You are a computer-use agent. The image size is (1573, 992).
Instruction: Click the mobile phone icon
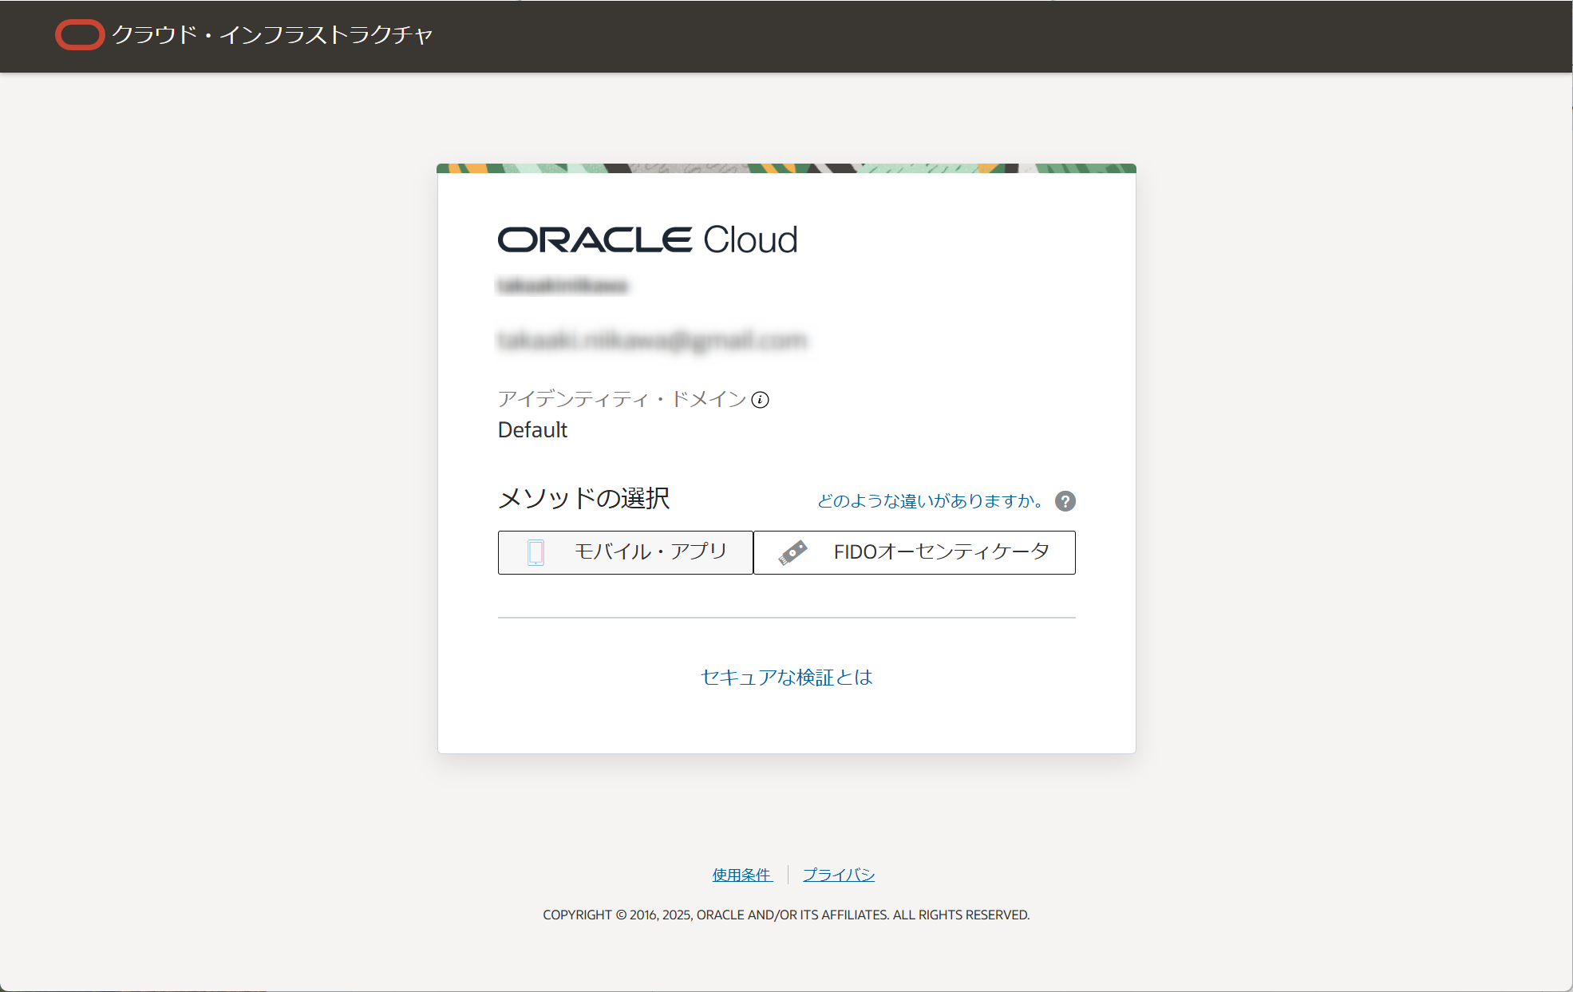point(536,552)
